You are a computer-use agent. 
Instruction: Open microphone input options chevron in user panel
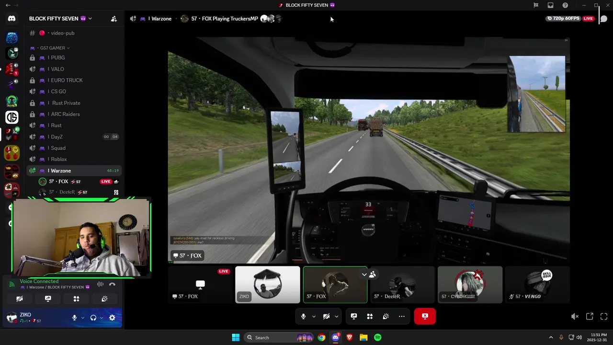pyautogui.click(x=82, y=318)
